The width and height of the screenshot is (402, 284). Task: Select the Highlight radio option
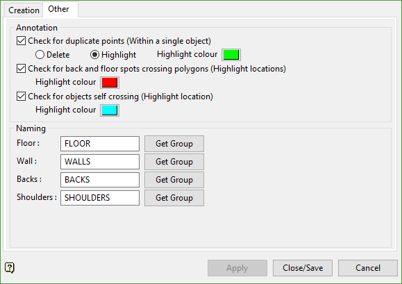pos(94,55)
